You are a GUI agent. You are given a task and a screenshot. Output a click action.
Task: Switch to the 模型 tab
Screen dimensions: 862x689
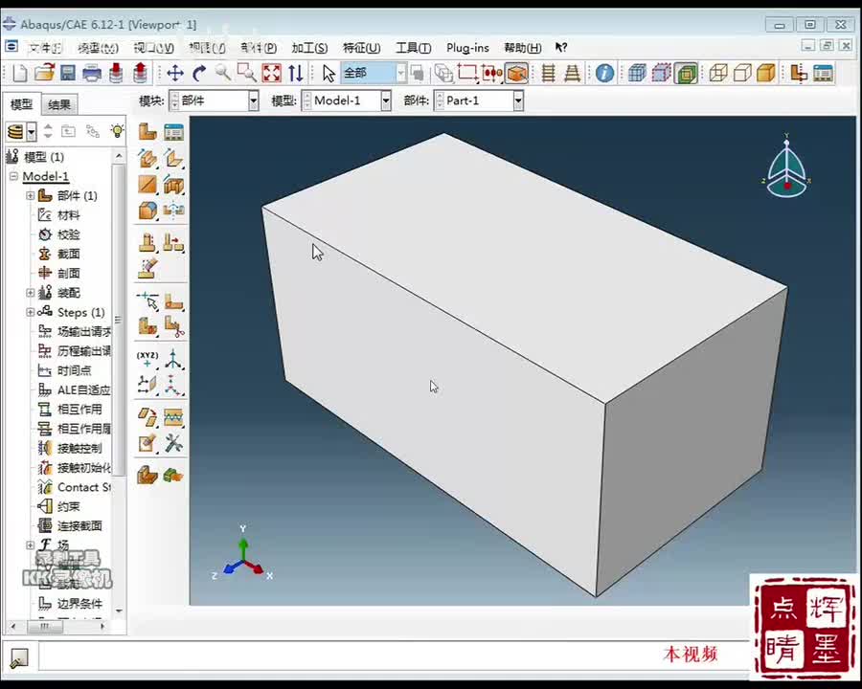(21, 104)
